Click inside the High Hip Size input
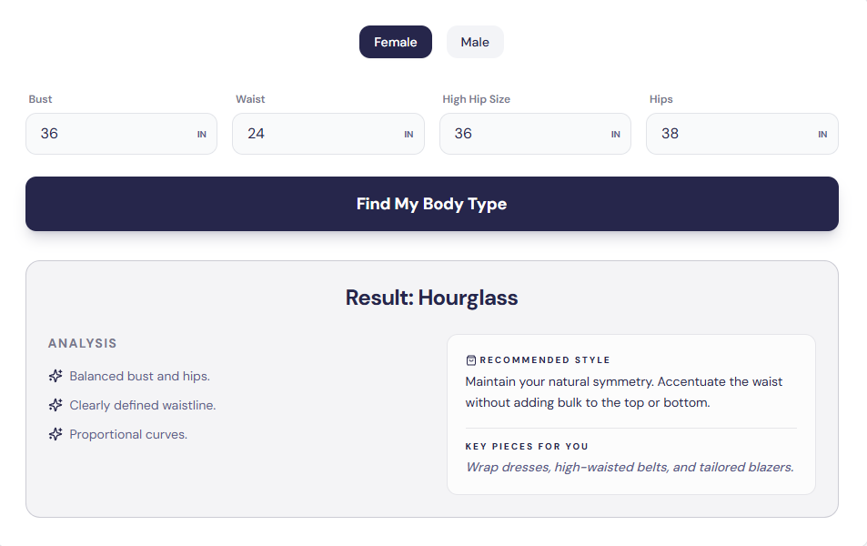The width and height of the screenshot is (867, 546). tap(523, 133)
